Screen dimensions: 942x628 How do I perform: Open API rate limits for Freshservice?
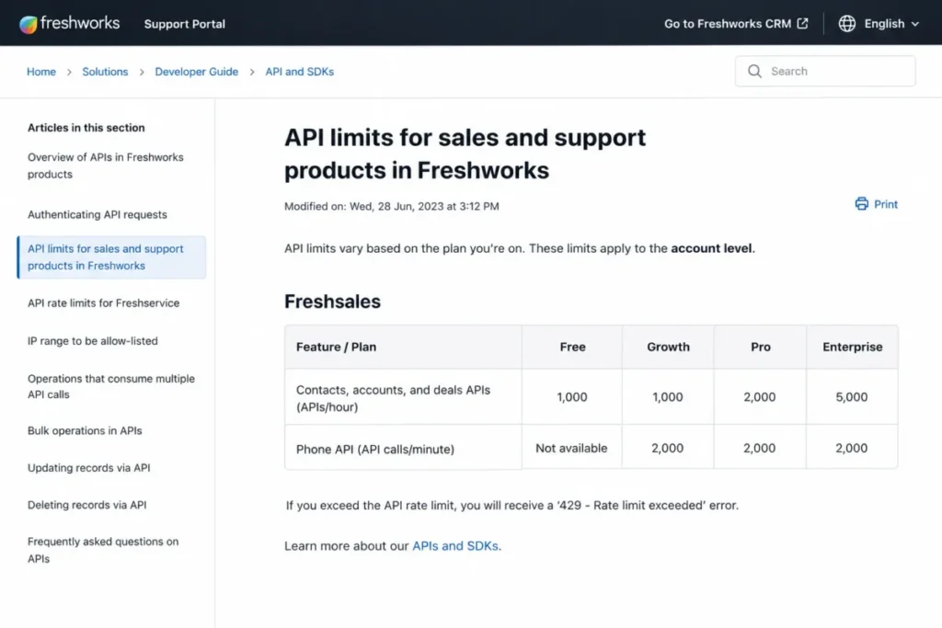(x=103, y=303)
